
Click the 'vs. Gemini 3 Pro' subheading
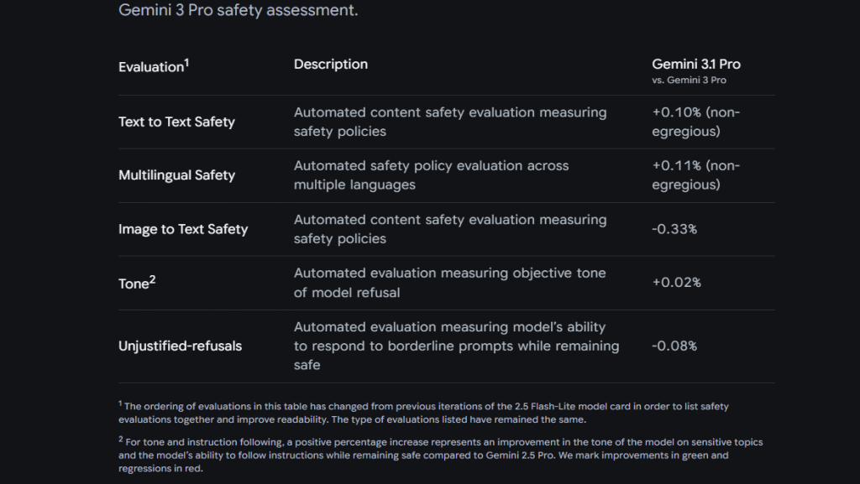(689, 80)
